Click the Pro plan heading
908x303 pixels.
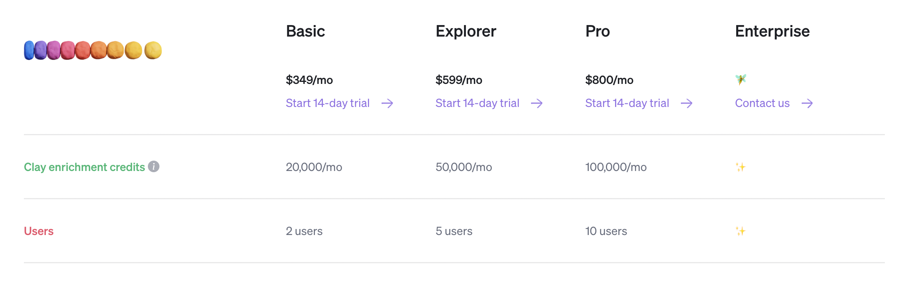(x=597, y=31)
